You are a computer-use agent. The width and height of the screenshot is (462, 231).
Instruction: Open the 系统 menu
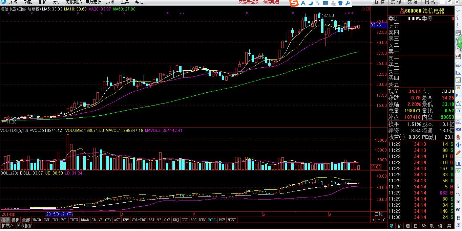point(14,2)
